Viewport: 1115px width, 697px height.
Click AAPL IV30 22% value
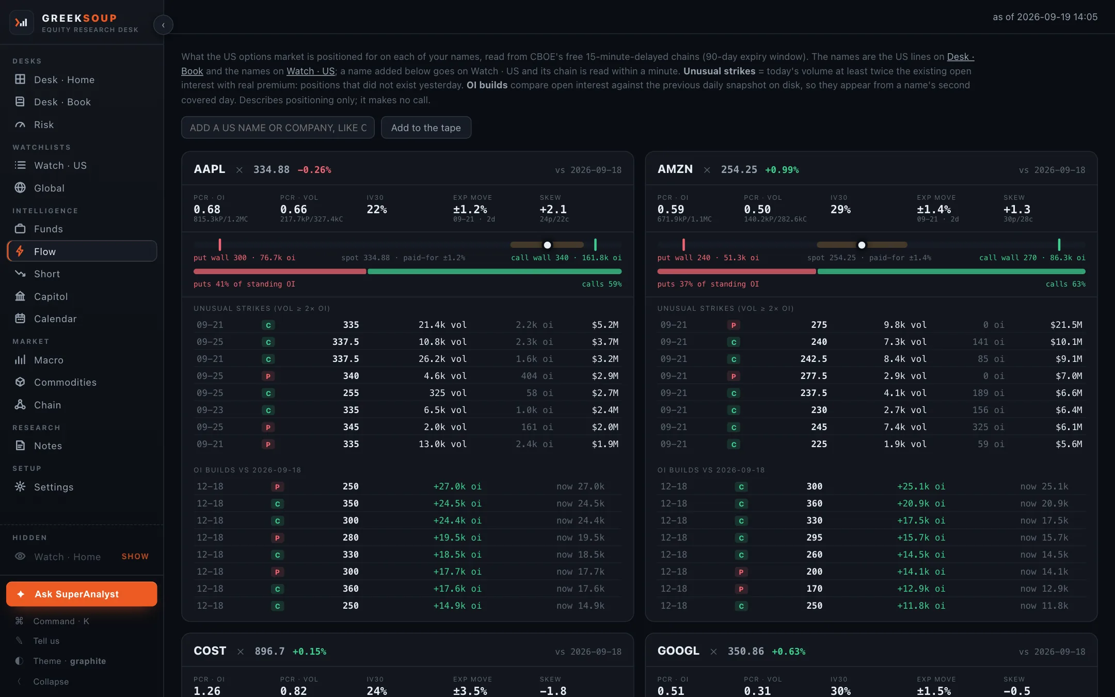(x=377, y=210)
